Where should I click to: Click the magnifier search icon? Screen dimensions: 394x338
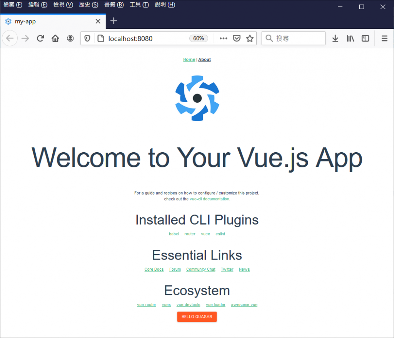point(269,38)
